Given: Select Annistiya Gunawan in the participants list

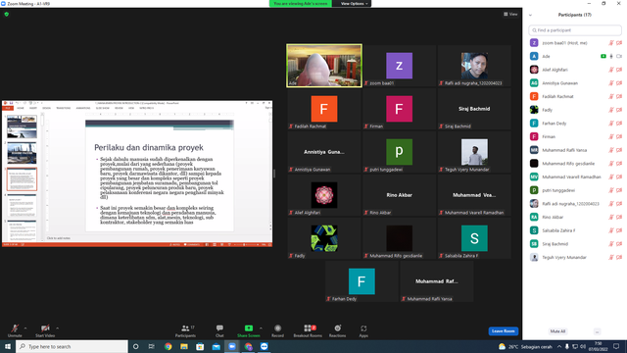Looking at the screenshot, I should [x=575, y=83].
